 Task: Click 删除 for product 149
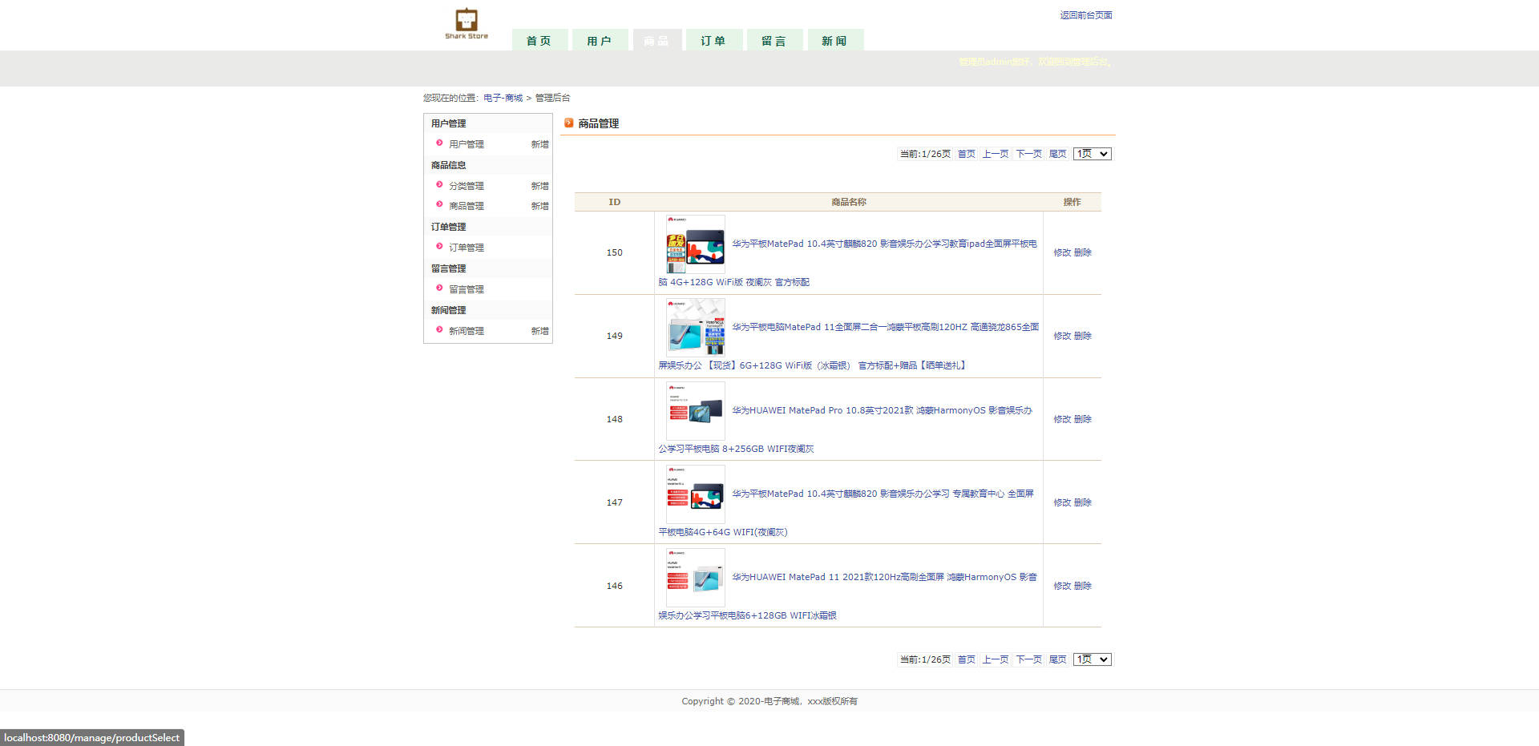pyautogui.click(x=1083, y=336)
